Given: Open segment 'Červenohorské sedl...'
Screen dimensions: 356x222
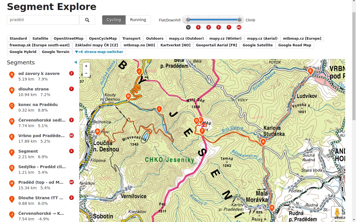Looking at the screenshot, I should point(42,120).
